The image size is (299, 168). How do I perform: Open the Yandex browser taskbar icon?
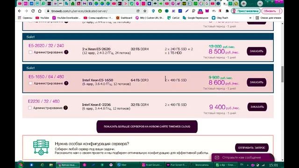coord(111,165)
